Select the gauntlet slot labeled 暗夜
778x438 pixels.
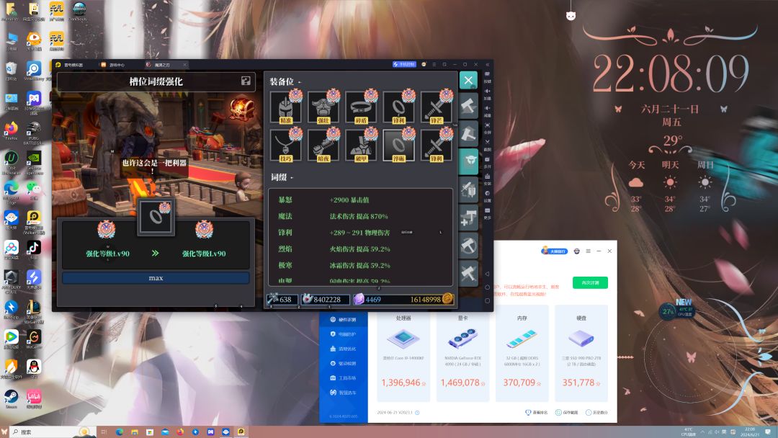click(x=323, y=146)
